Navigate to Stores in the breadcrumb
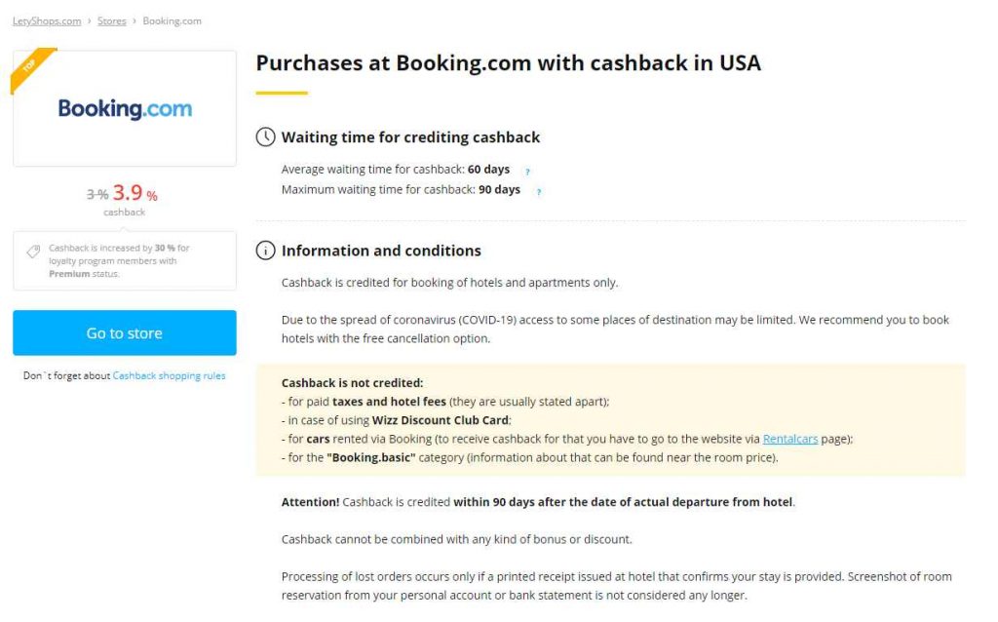 112,21
